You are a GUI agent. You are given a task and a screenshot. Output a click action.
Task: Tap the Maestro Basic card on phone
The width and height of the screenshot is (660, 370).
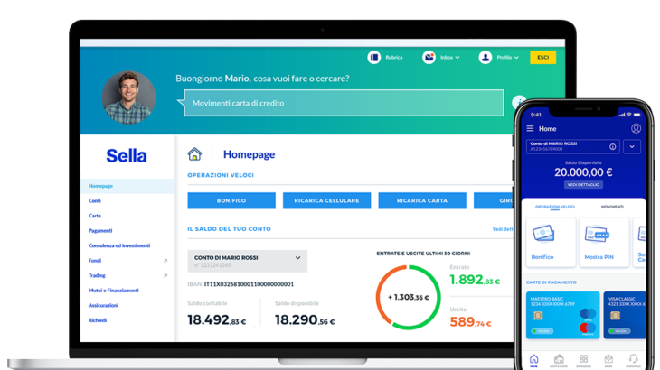pyautogui.click(x=562, y=315)
